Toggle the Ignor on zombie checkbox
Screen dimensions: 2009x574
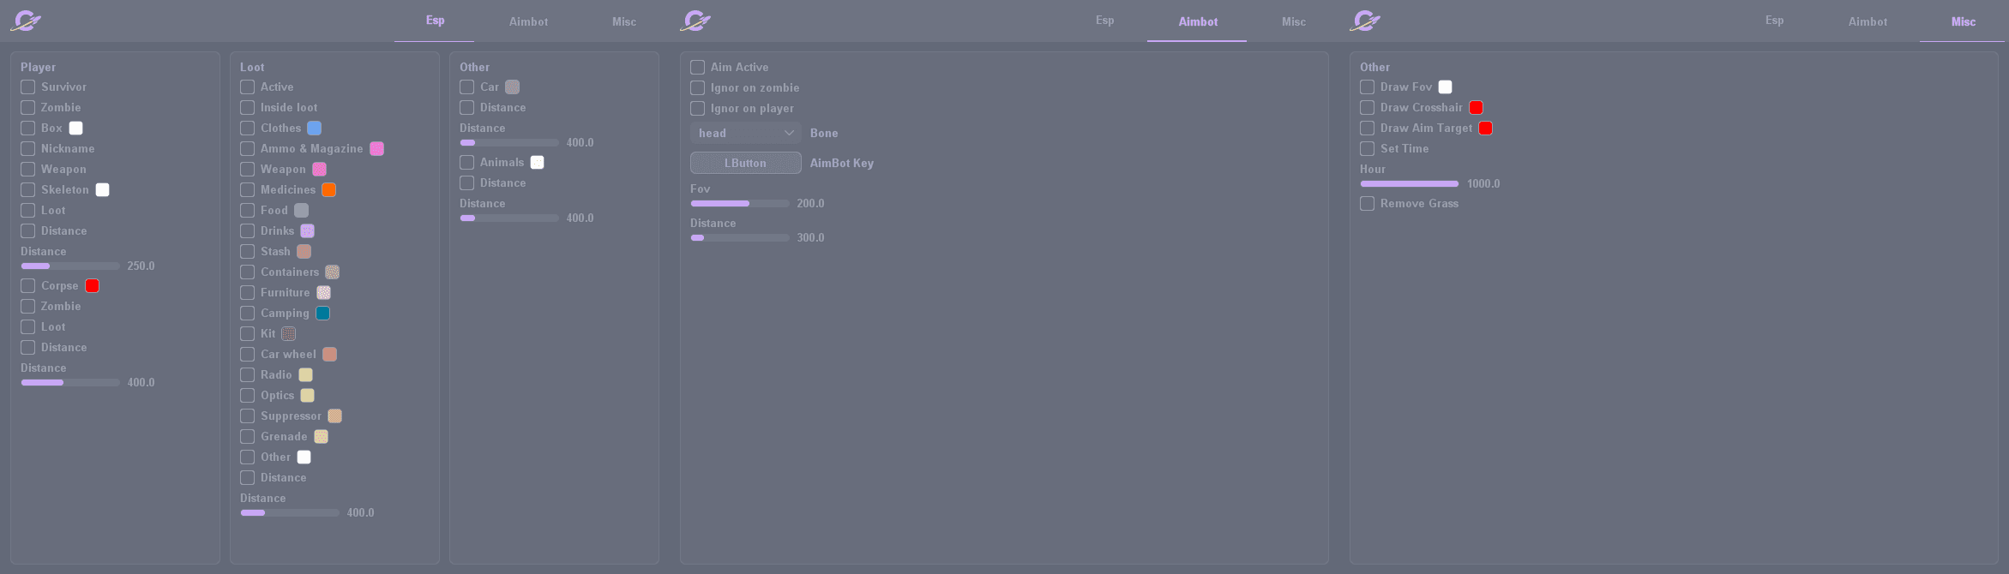[698, 88]
